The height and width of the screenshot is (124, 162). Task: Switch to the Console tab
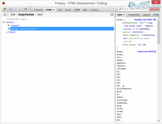pos(38,10)
